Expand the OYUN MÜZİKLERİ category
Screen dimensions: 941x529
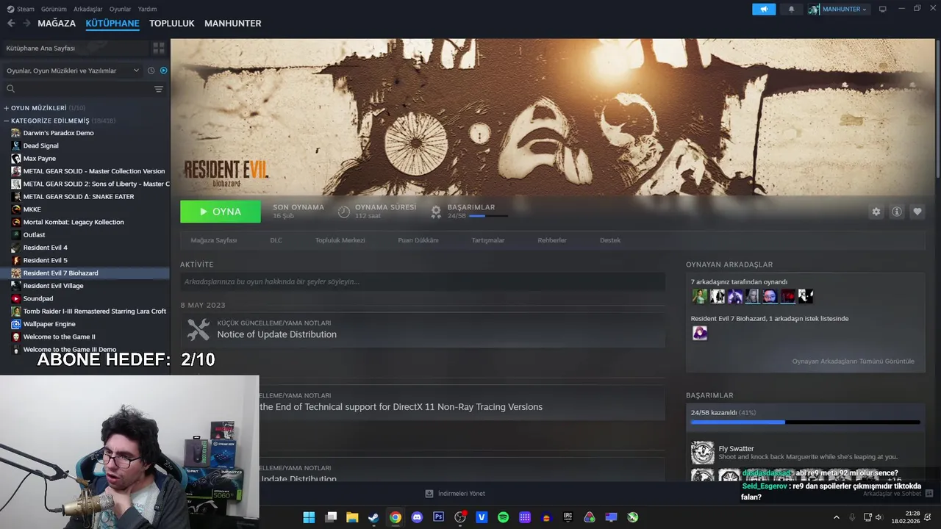(x=45, y=108)
